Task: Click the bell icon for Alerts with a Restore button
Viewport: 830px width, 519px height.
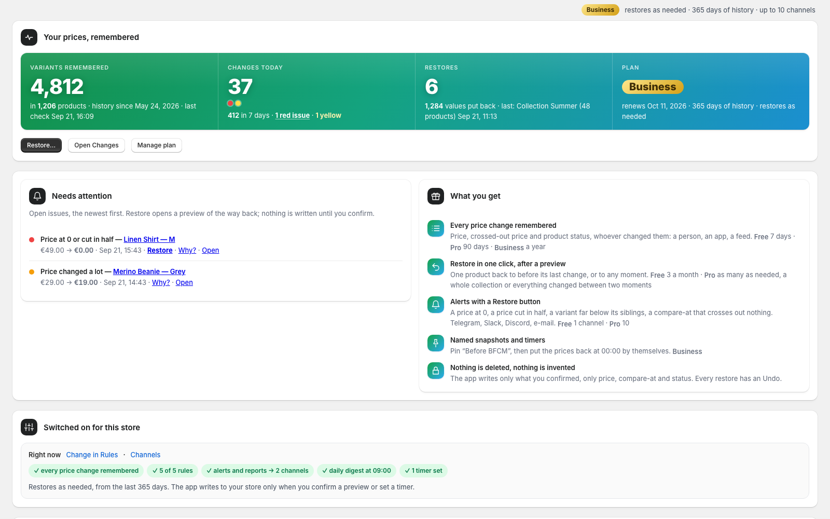Action: click(436, 305)
